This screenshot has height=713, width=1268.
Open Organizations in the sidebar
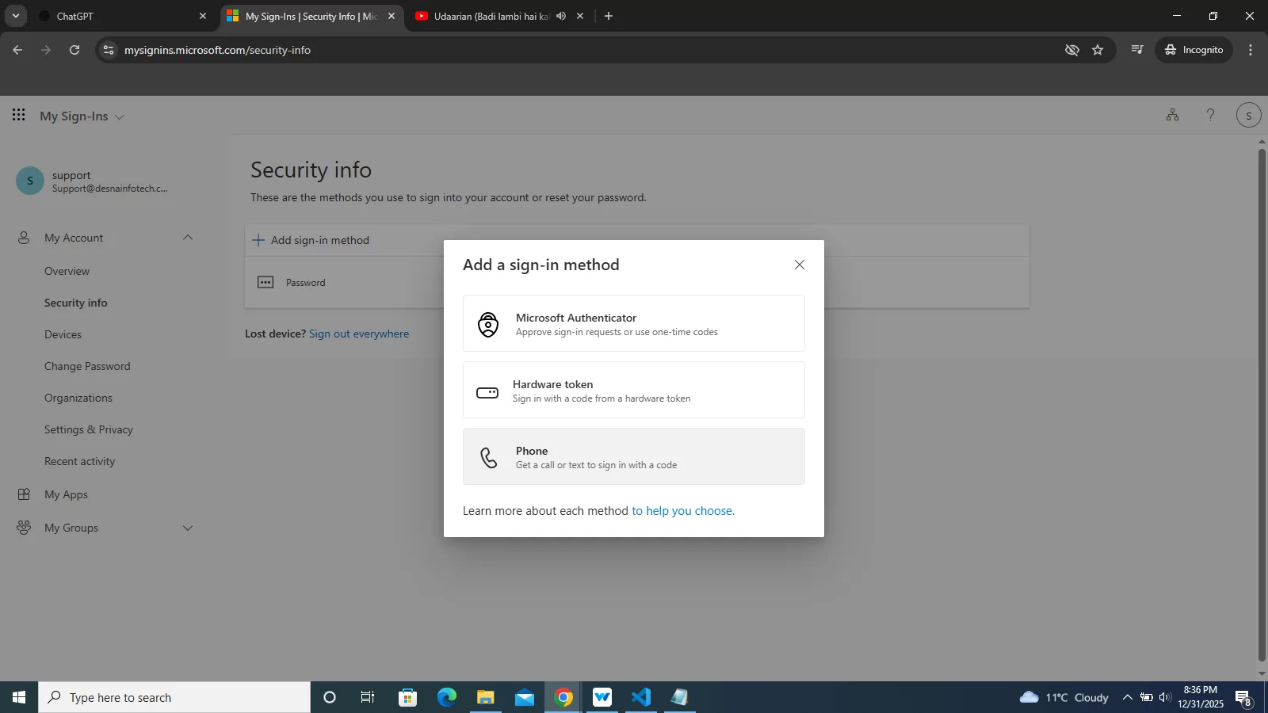78,398
